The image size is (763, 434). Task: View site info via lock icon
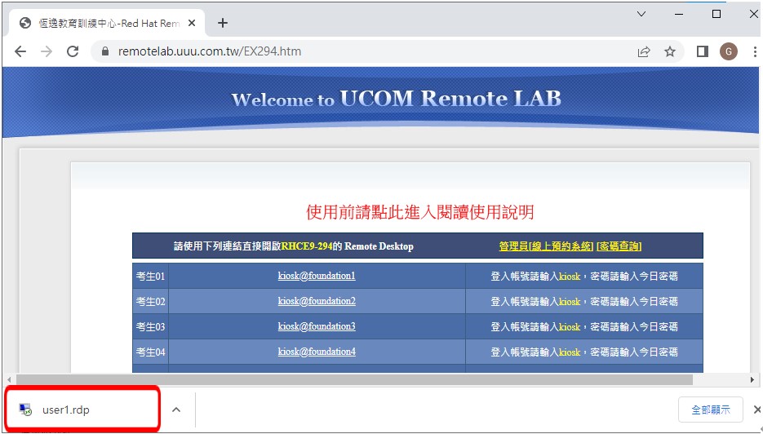pyautogui.click(x=104, y=51)
